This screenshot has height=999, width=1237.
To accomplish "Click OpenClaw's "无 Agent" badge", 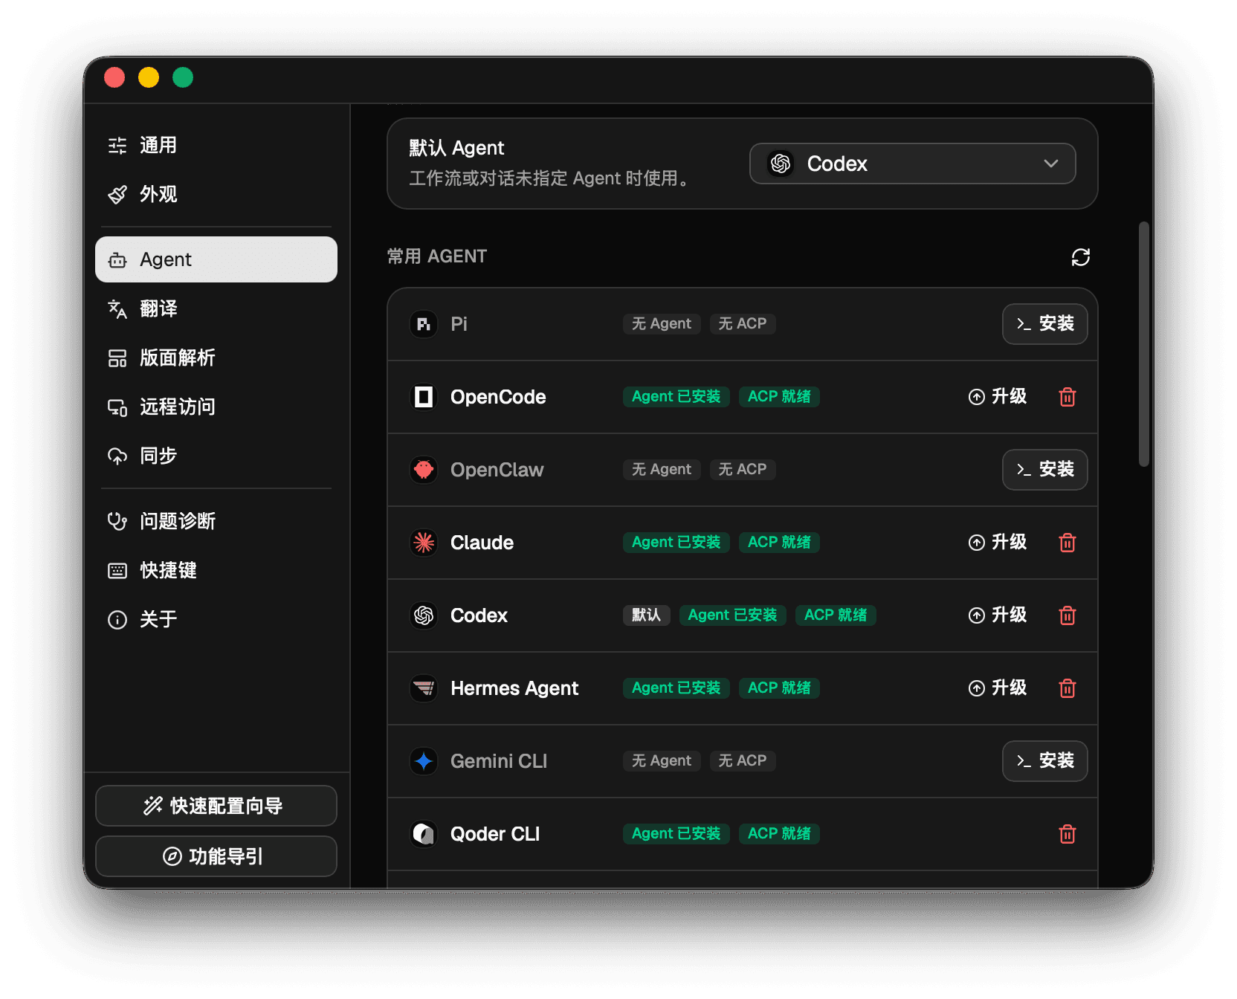I will click(662, 470).
